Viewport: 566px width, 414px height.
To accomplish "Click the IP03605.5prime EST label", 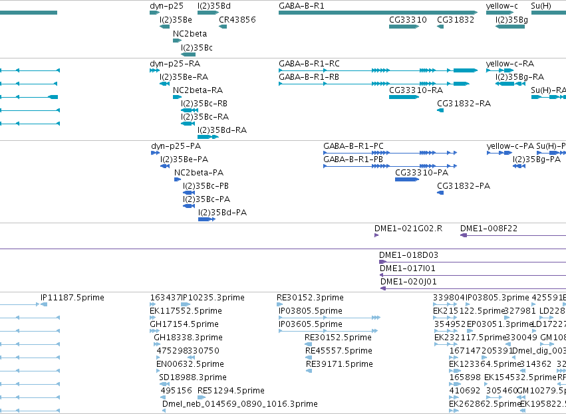I will pyautogui.click(x=311, y=324).
